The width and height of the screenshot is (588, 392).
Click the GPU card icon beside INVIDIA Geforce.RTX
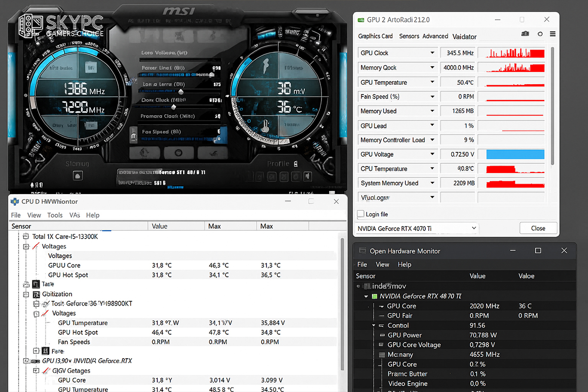[36, 361]
